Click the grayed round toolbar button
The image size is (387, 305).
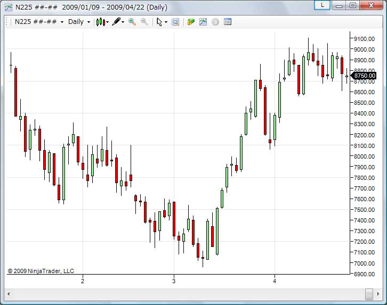(215, 22)
